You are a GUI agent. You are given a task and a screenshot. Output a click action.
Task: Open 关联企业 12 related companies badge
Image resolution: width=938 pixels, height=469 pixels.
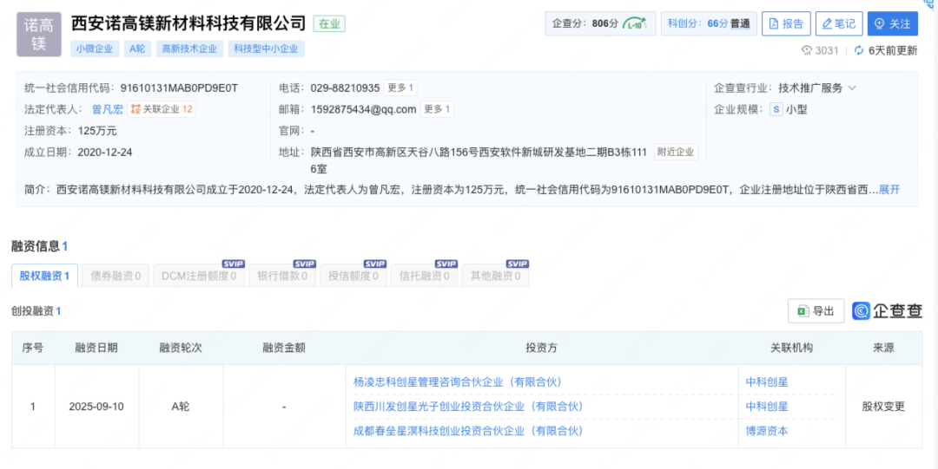tap(162, 109)
